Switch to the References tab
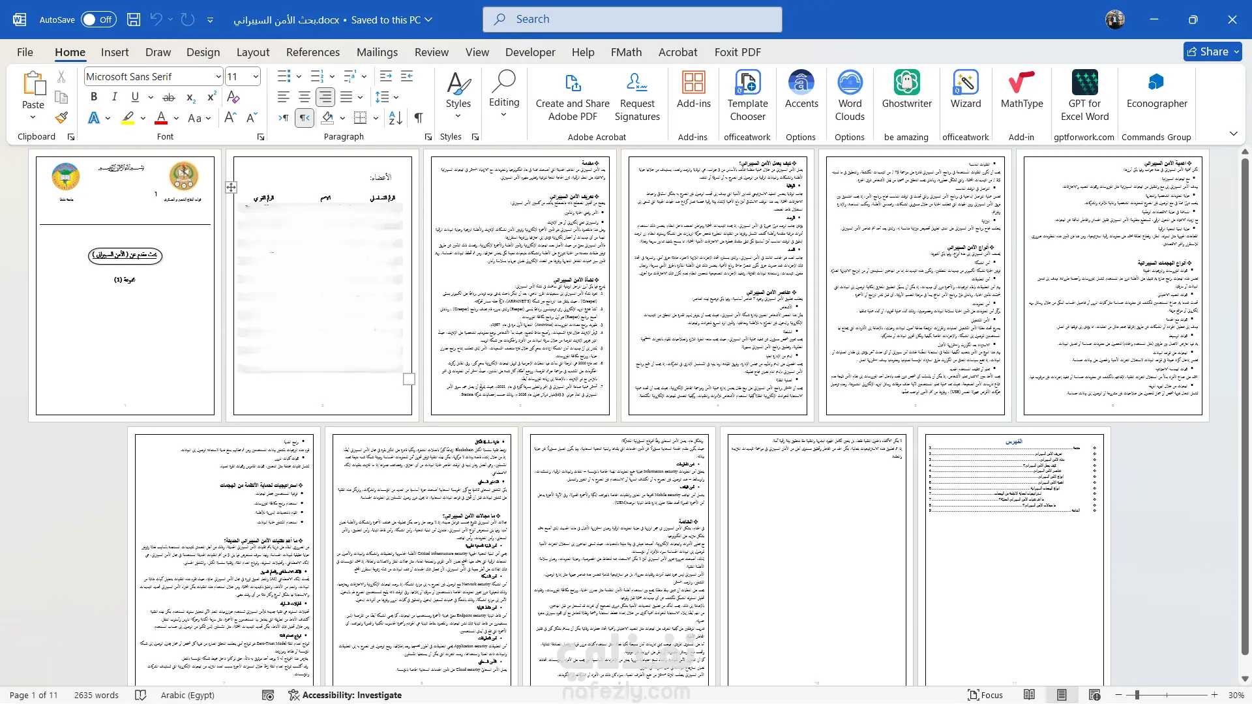Image resolution: width=1252 pixels, height=704 pixels. click(x=312, y=52)
